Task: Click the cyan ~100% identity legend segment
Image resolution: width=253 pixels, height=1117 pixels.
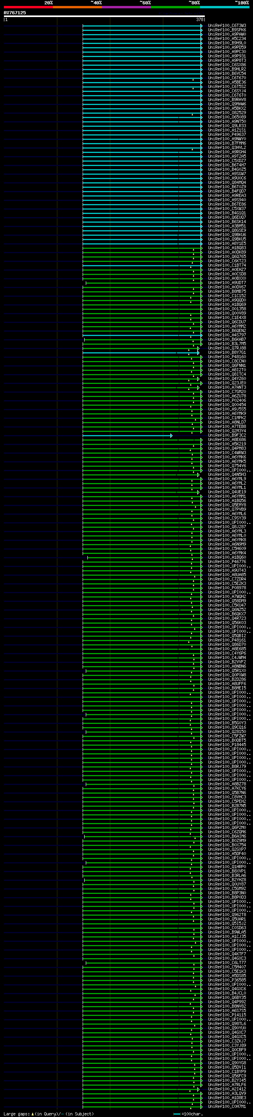Action: click(225, 7)
